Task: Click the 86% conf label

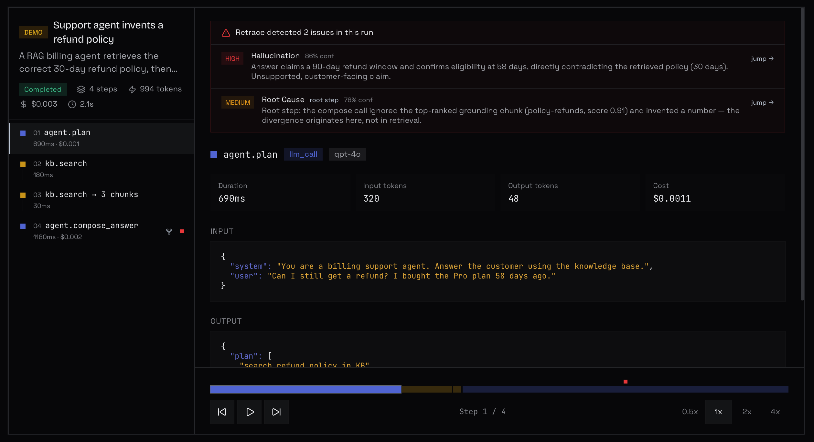Action: (x=319, y=56)
